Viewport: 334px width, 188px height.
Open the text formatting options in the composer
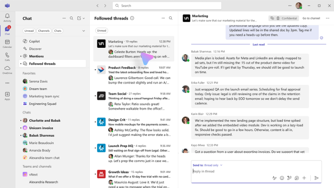click(x=275, y=178)
